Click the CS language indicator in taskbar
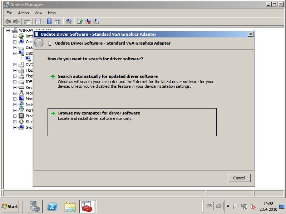286x214 pixels. [209, 206]
